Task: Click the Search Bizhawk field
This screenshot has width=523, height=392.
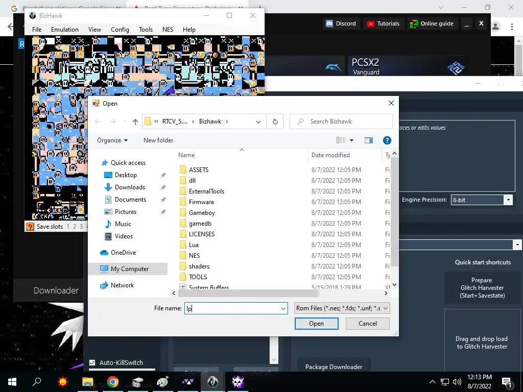Action: 341,121
